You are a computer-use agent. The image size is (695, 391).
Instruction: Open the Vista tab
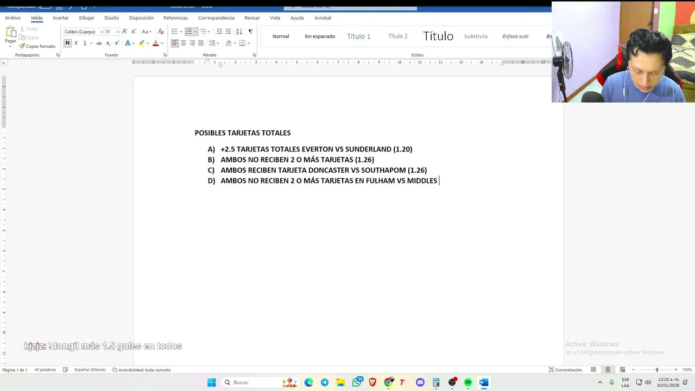275,18
